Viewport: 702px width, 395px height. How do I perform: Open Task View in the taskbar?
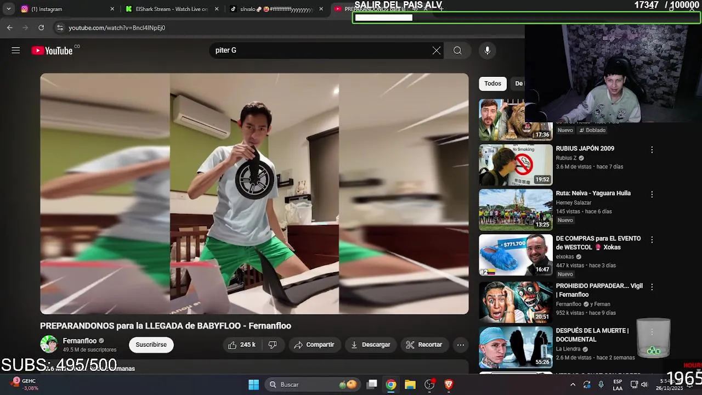(x=372, y=385)
